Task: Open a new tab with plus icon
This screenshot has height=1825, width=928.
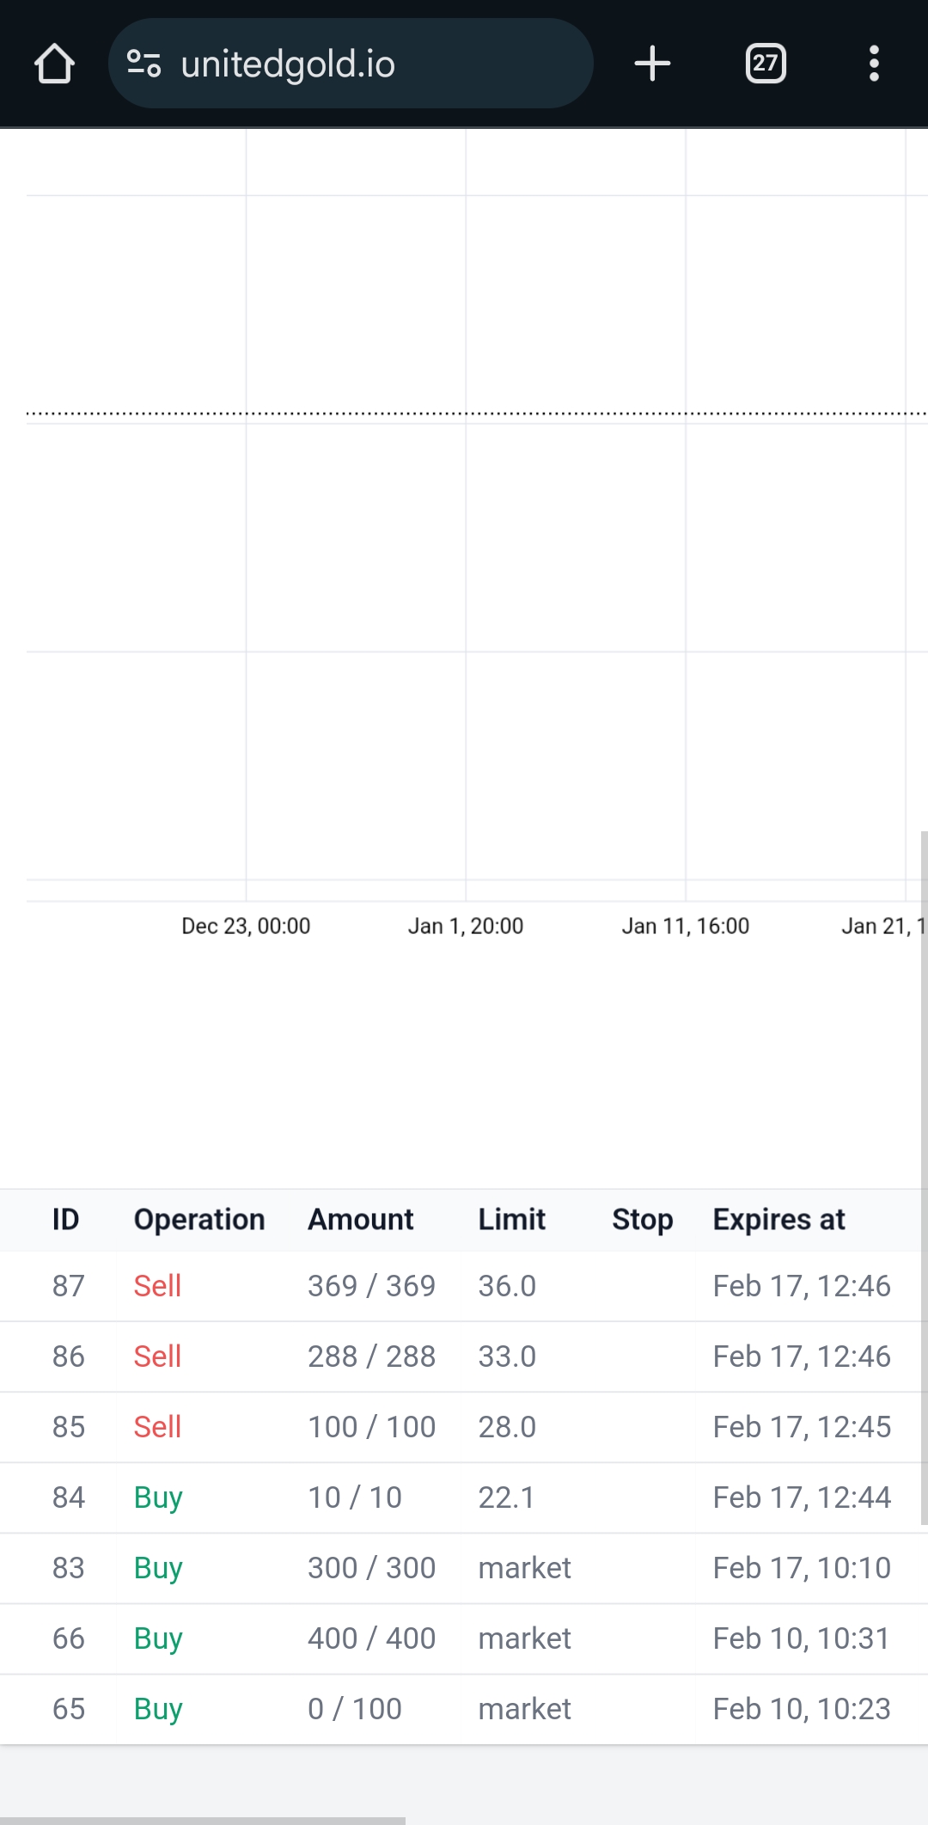Action: point(652,64)
